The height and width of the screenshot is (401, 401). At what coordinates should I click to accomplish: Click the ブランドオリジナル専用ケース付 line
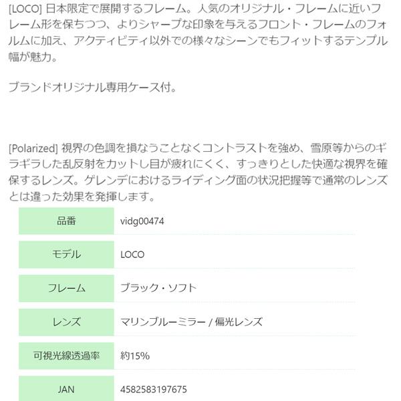tap(93, 88)
